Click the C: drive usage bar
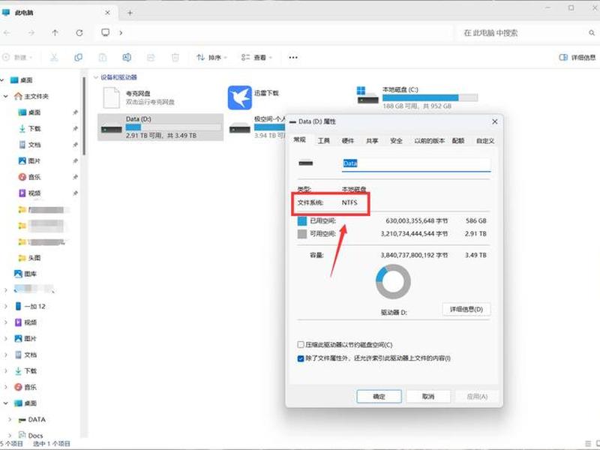Screen dimensions: 600x450 tap(430, 97)
